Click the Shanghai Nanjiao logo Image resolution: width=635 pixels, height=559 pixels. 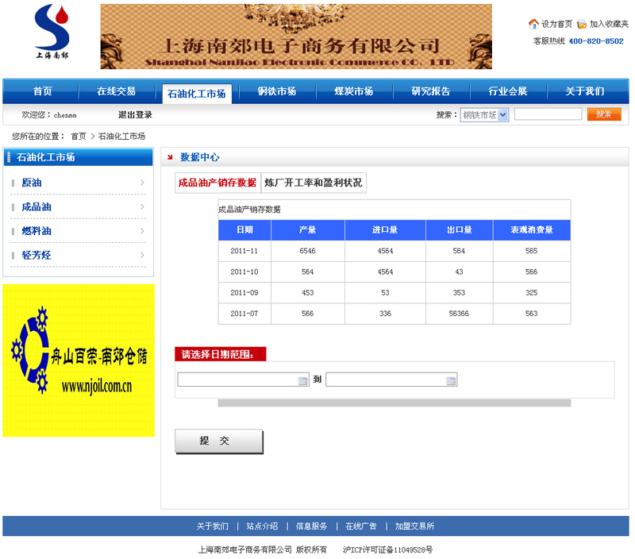click(x=52, y=32)
